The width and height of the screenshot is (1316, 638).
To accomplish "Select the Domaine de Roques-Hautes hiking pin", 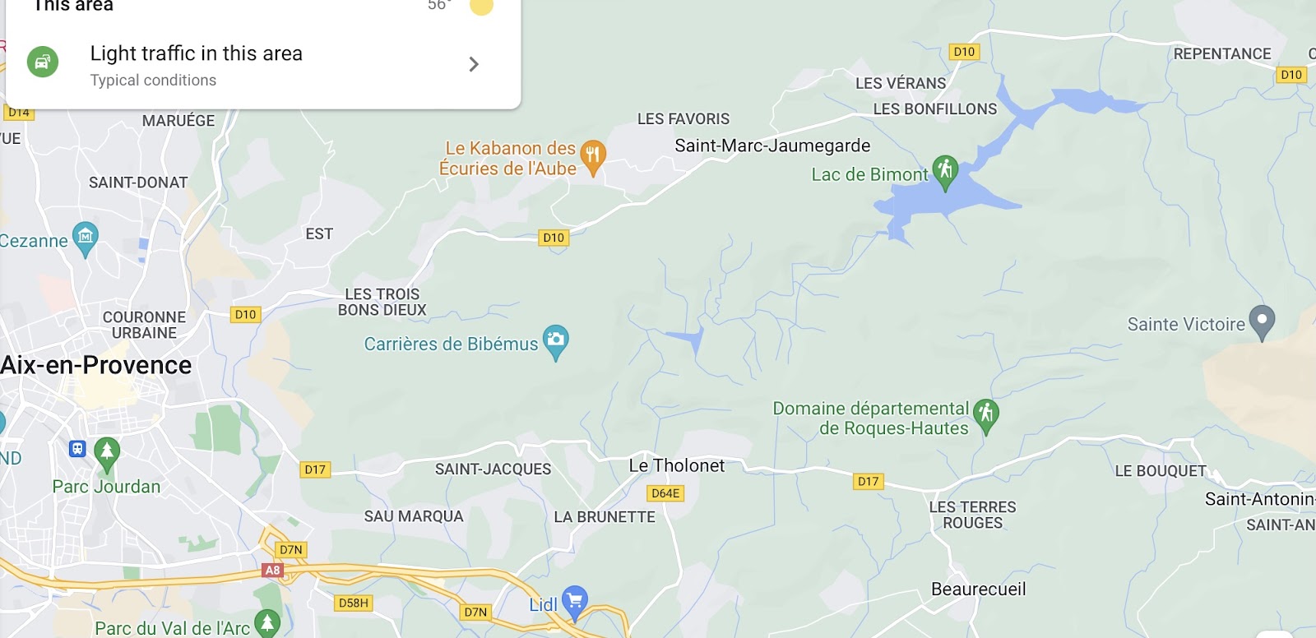I will [986, 415].
